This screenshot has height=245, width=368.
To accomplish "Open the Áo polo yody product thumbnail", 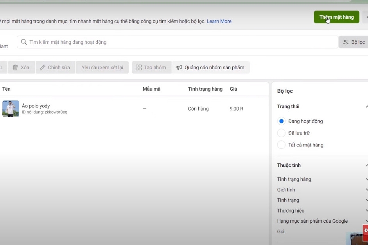I will [11, 109].
